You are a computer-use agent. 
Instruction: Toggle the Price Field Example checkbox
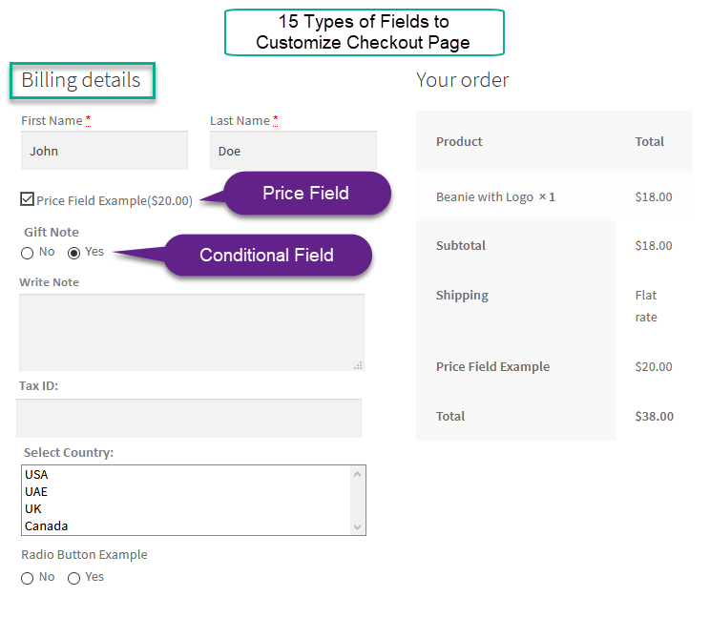[x=27, y=199]
